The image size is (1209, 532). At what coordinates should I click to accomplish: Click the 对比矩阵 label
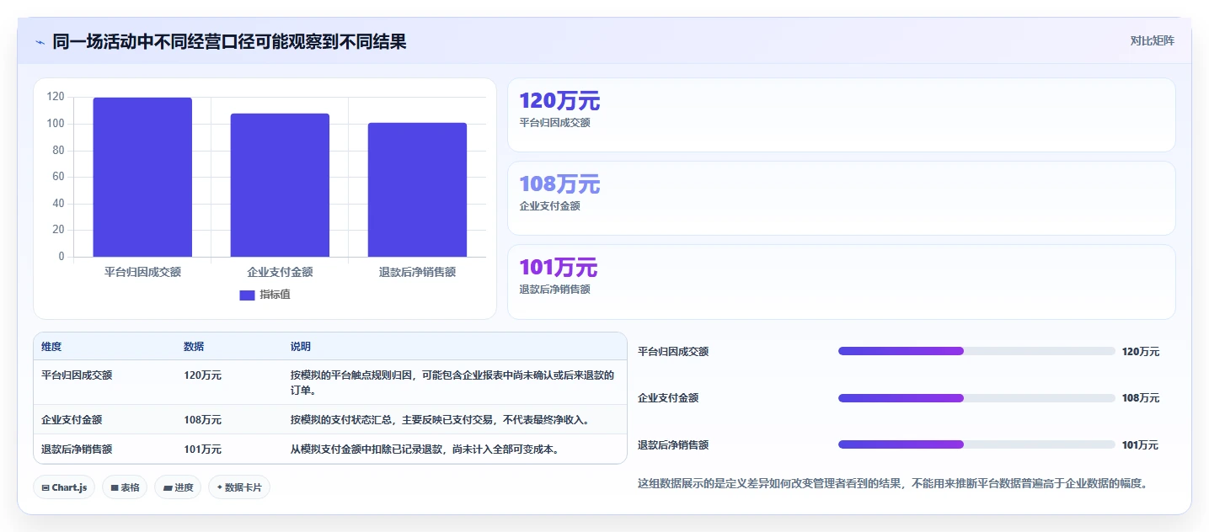pos(1153,40)
